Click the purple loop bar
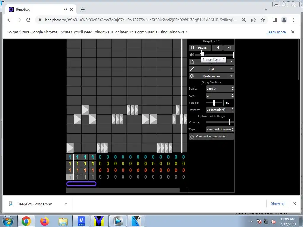 81,184
